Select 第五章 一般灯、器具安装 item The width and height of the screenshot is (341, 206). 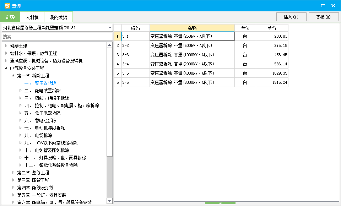tap(42, 195)
